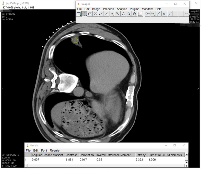Click the Correlation column header
The width and height of the screenshot is (201, 169).
tap(87, 155)
